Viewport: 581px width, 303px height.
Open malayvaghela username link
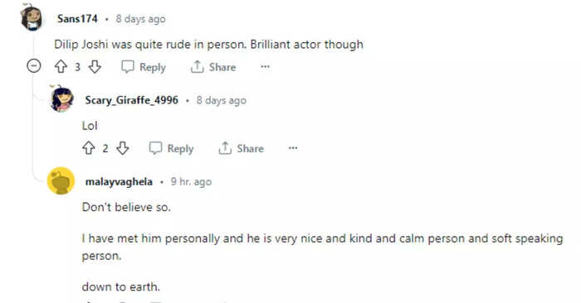(x=119, y=181)
